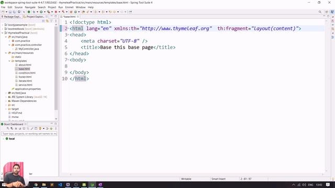Maximize the Boot Dashboard panel
Screen dimensions: 335x188
(x=55, y=124)
